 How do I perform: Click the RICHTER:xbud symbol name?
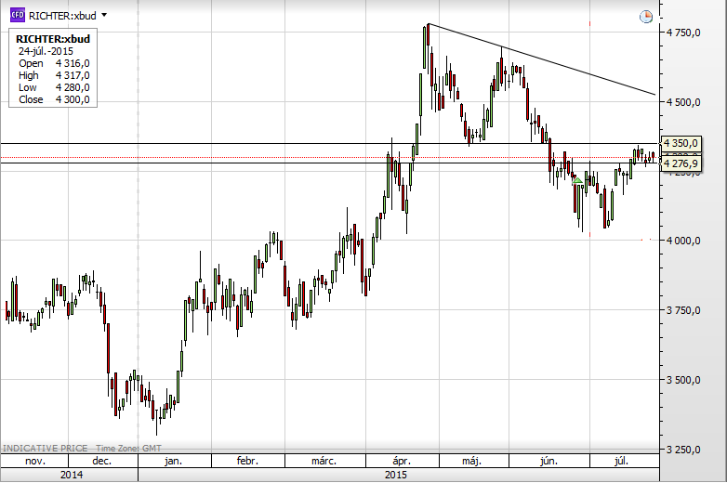coord(62,16)
